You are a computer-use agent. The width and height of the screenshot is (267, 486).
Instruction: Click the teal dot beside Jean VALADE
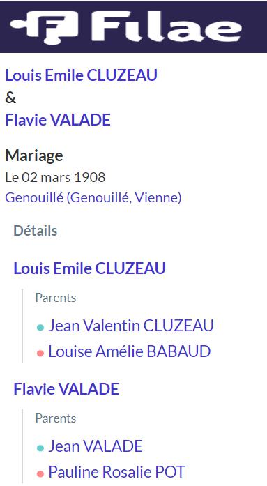tap(40, 448)
